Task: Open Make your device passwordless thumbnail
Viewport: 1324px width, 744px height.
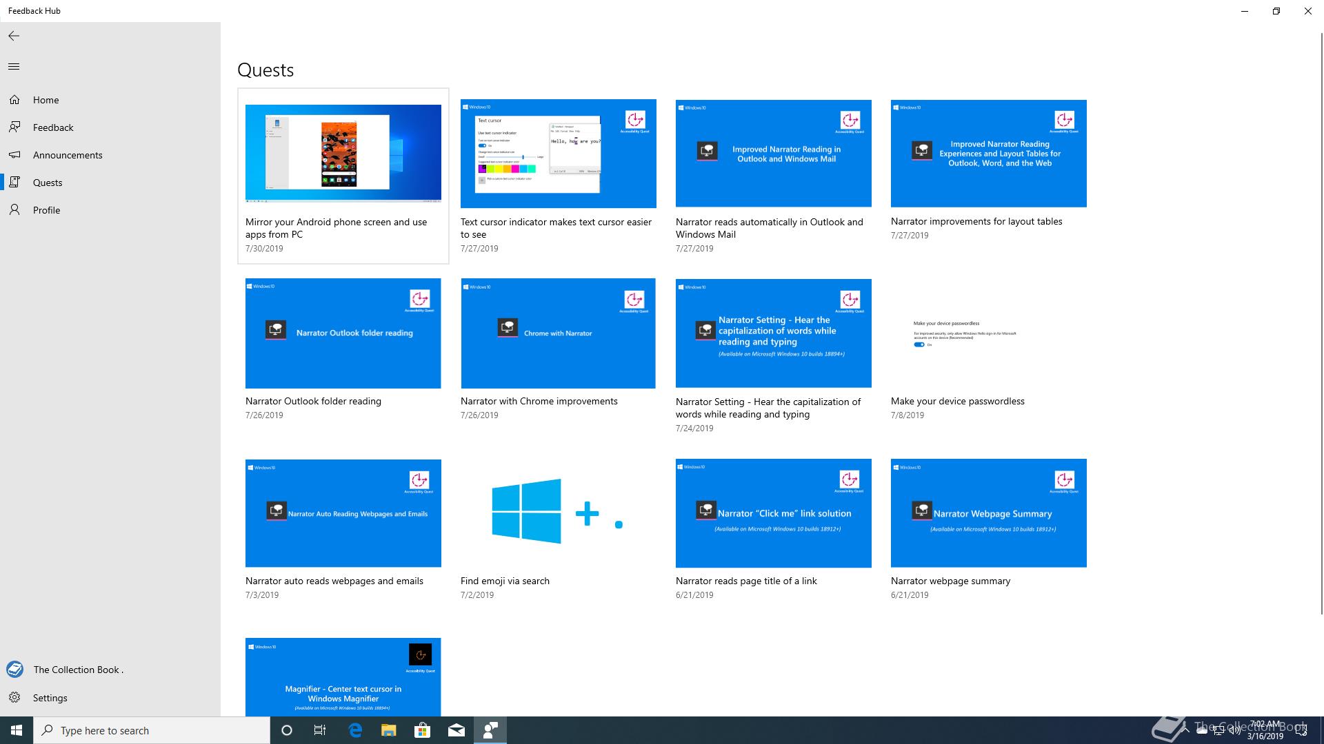Action: click(989, 333)
